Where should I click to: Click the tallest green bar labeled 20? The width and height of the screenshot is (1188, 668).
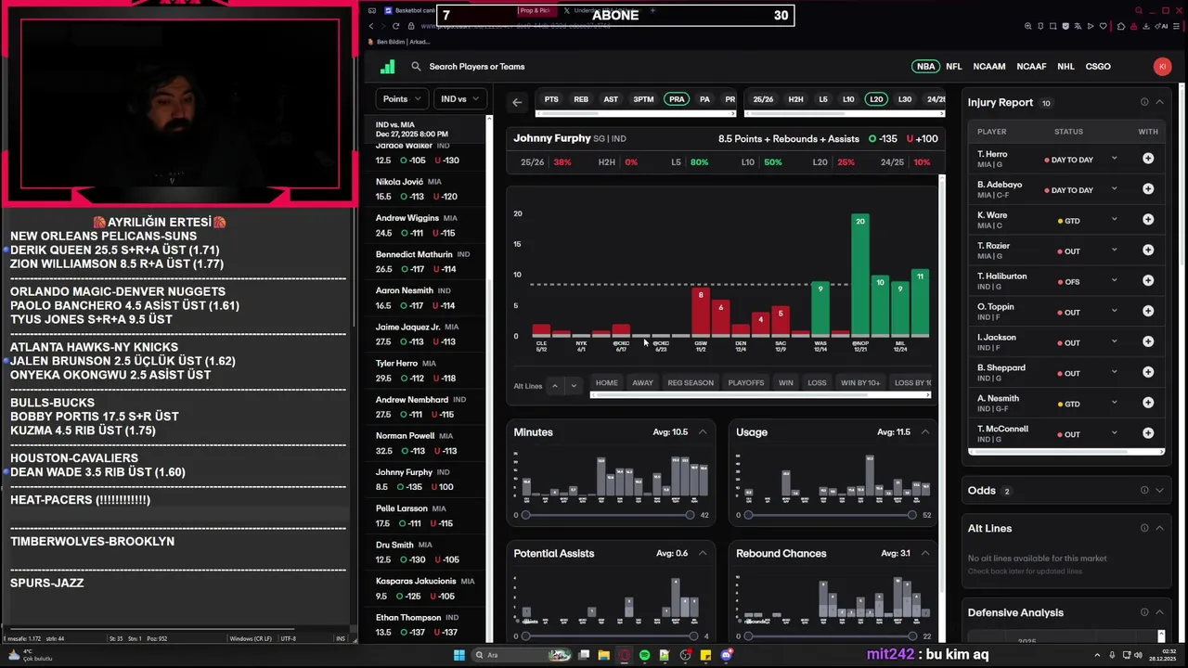(860, 275)
